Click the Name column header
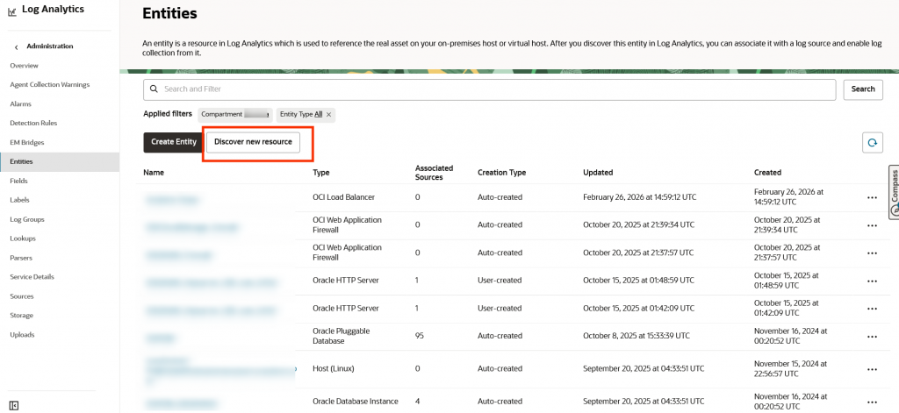Viewport: 899px width, 413px height. coord(152,173)
